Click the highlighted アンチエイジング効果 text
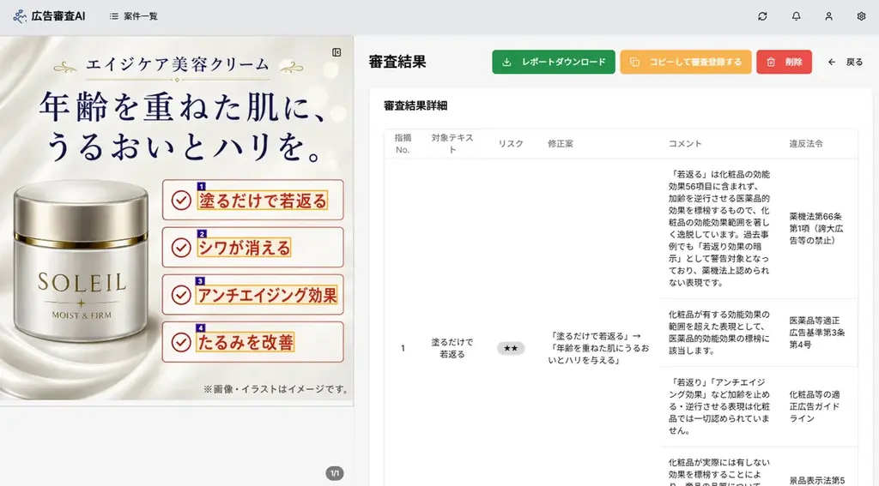The width and height of the screenshot is (879, 486). [x=267, y=295]
